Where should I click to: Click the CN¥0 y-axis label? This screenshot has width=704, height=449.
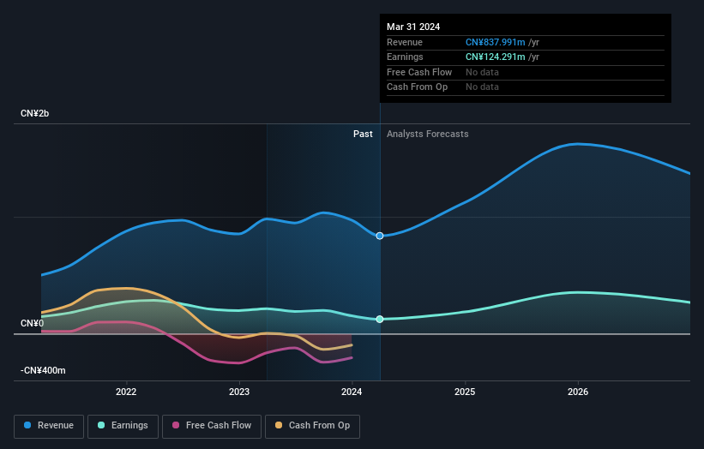[x=33, y=323]
